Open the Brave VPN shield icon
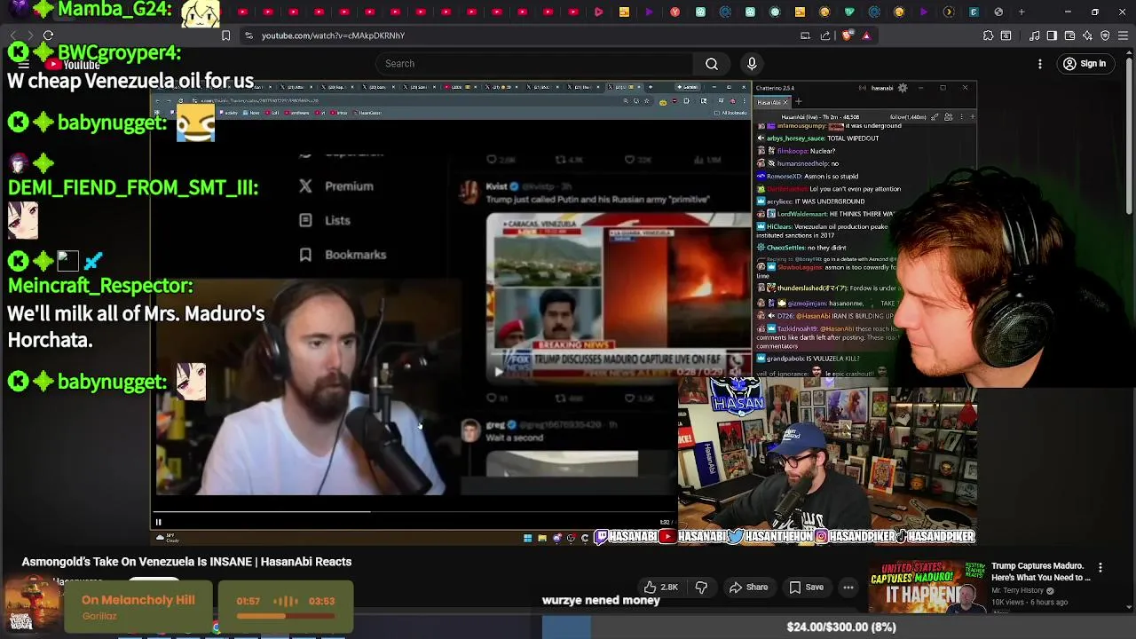The image size is (1136, 639). tap(1105, 35)
